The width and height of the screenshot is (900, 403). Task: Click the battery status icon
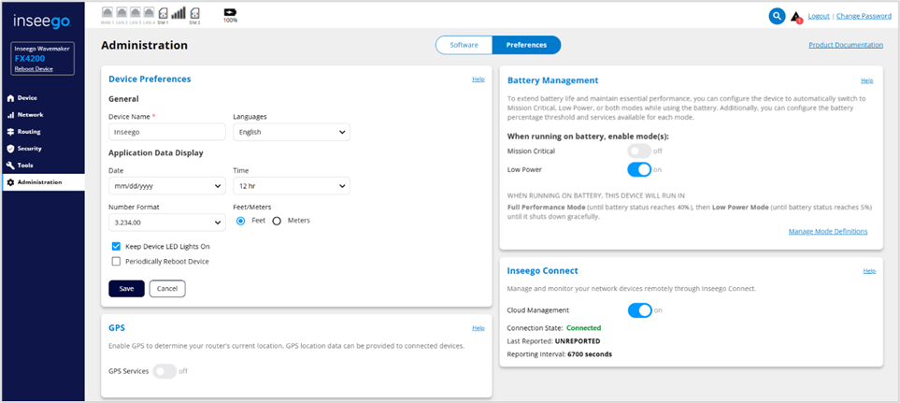(x=230, y=12)
